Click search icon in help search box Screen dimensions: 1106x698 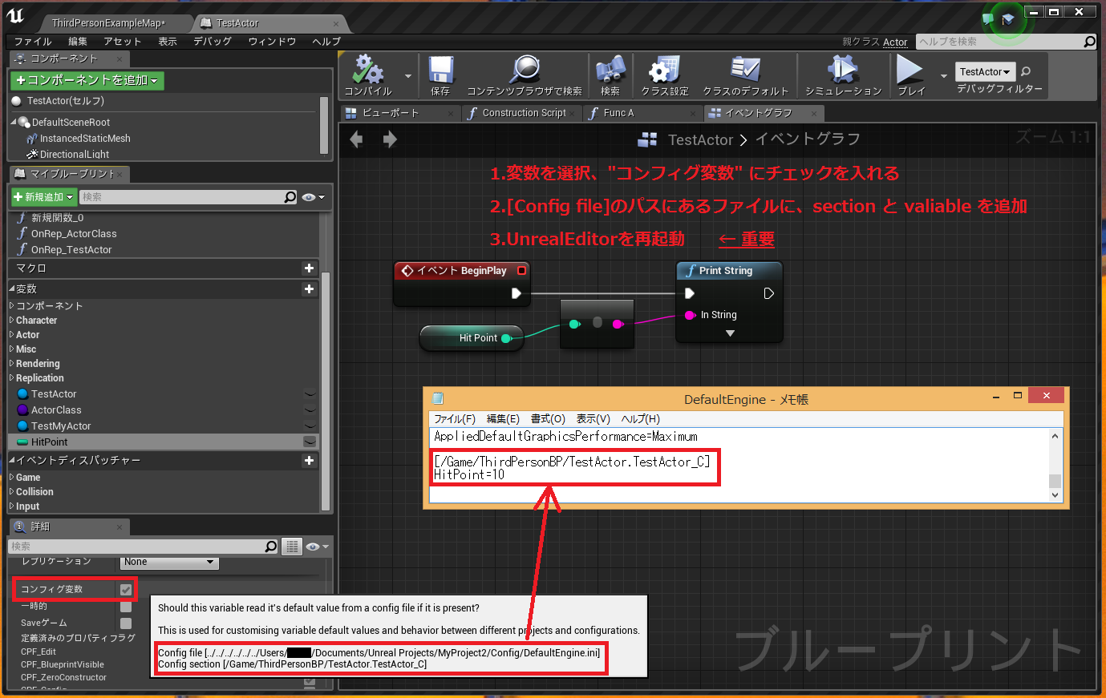pos(1089,42)
